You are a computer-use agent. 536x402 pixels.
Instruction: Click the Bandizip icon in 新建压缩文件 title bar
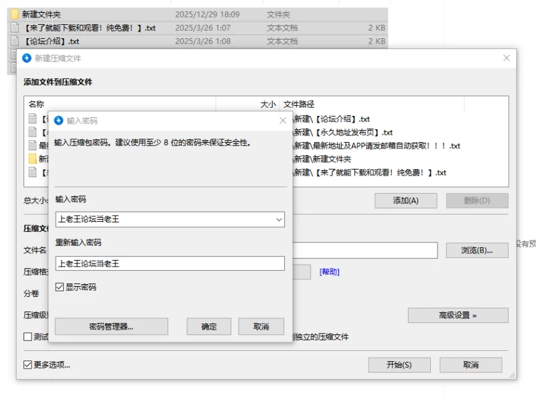27,58
